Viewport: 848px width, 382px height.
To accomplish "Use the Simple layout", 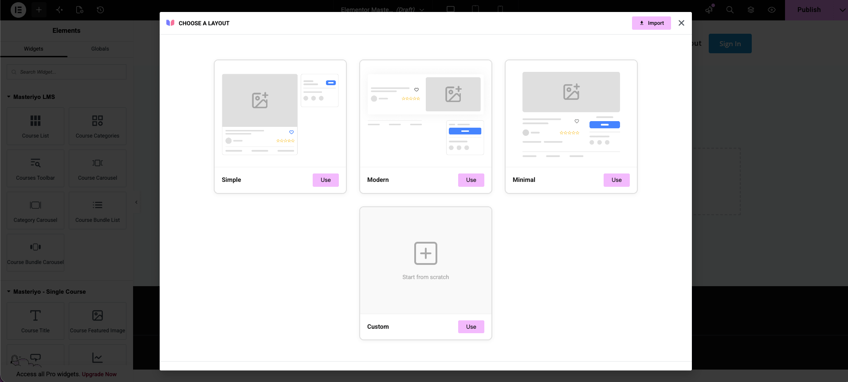I will pyautogui.click(x=326, y=180).
